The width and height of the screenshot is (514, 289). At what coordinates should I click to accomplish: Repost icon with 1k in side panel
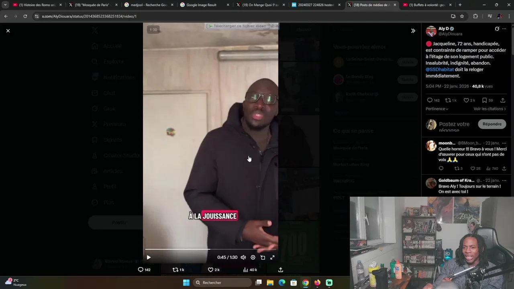pyautogui.click(x=451, y=100)
